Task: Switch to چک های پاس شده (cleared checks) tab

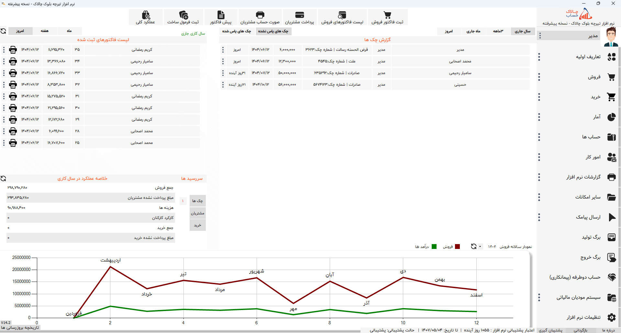Action: click(x=237, y=31)
